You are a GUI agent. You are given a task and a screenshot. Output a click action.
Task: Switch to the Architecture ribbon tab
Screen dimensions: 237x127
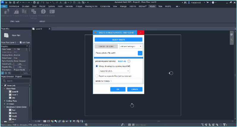14,6
